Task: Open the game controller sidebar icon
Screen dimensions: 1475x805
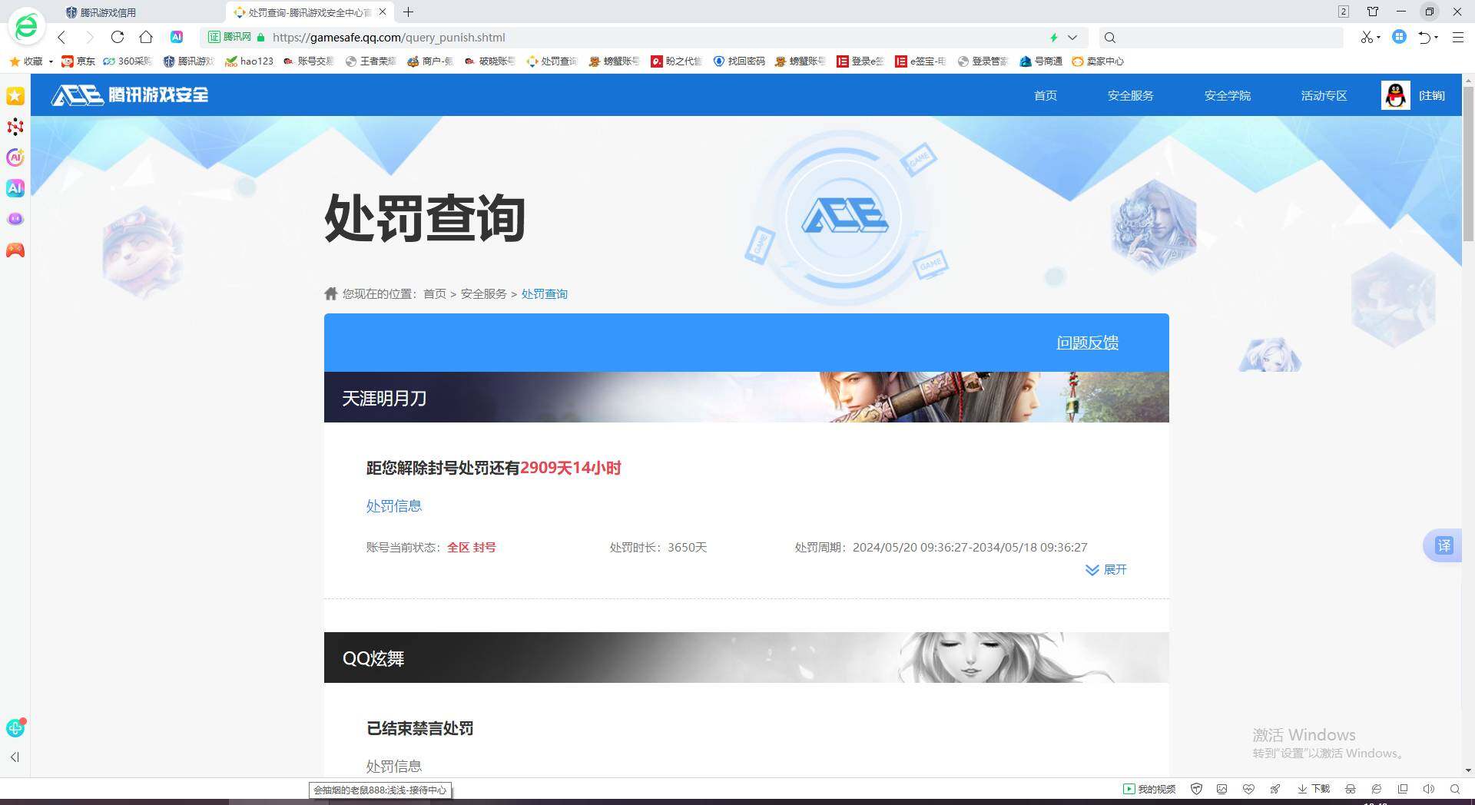Action: [x=15, y=250]
